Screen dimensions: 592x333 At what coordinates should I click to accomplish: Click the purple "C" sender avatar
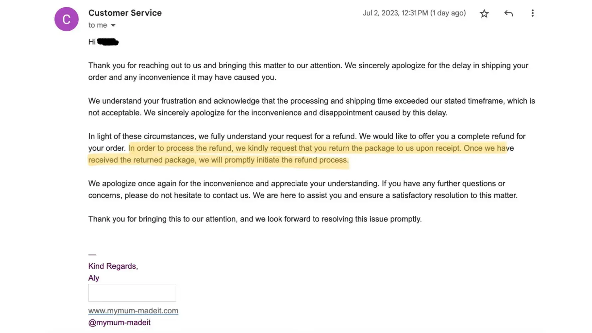[x=67, y=19]
